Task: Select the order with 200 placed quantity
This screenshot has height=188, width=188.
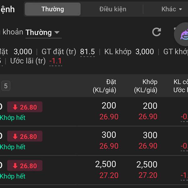Action: [x=109, y=106]
